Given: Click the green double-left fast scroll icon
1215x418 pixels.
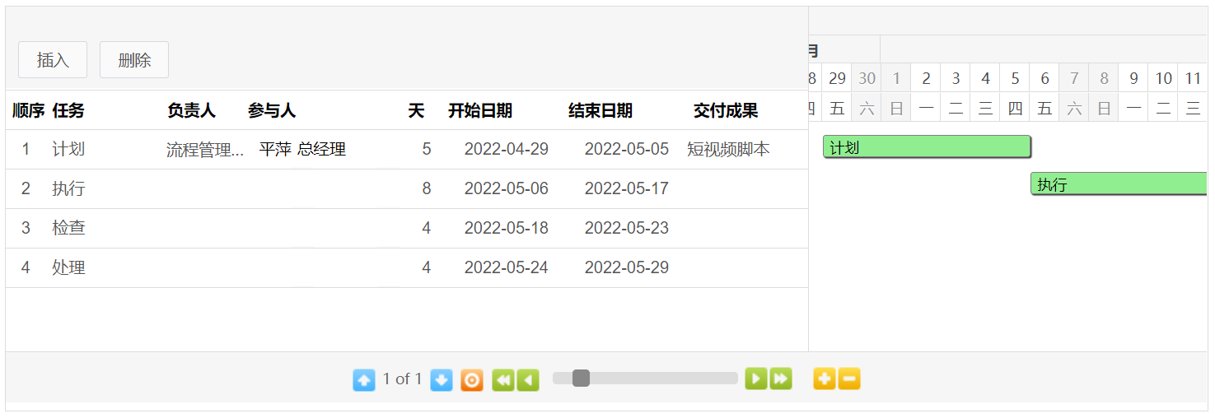Looking at the screenshot, I should (x=503, y=379).
